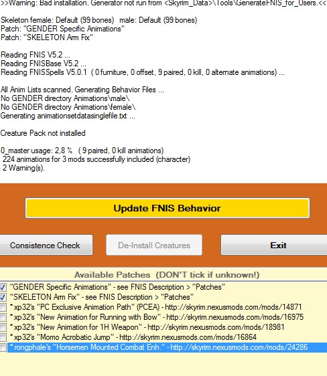Viewport: 327px width, 376px height.
Task: Select the SKELETON Arm Fix row text
Action: coord(102,297)
